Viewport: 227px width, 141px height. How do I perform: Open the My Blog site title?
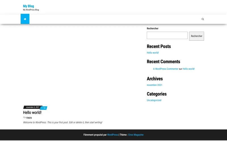tap(28, 6)
